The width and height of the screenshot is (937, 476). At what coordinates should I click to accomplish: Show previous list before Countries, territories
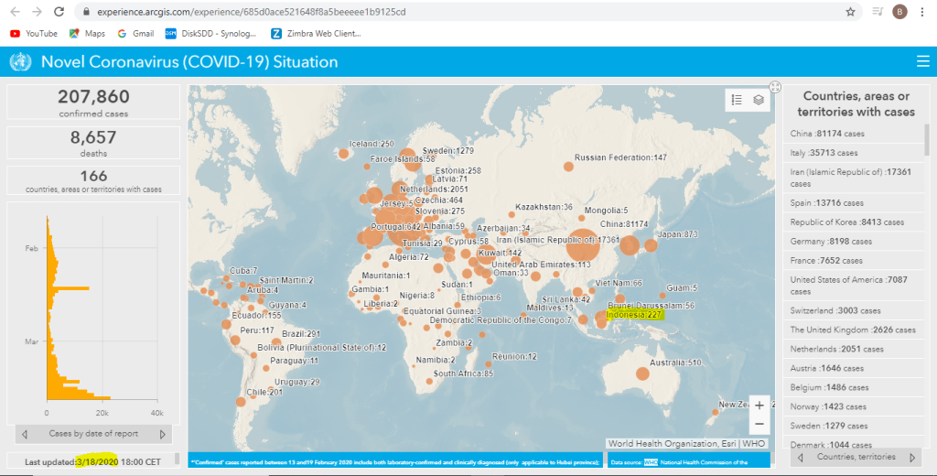tap(802, 457)
